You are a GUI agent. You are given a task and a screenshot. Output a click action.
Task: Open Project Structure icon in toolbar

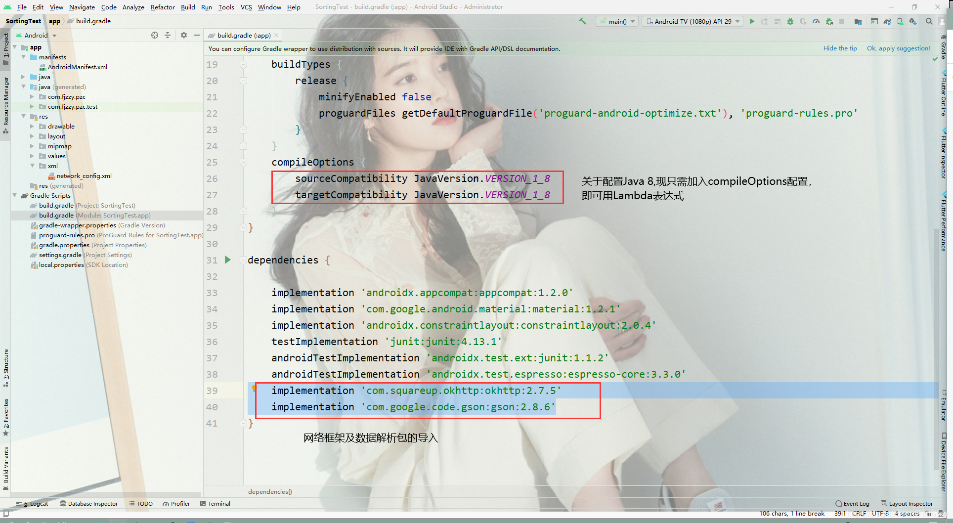[858, 21]
